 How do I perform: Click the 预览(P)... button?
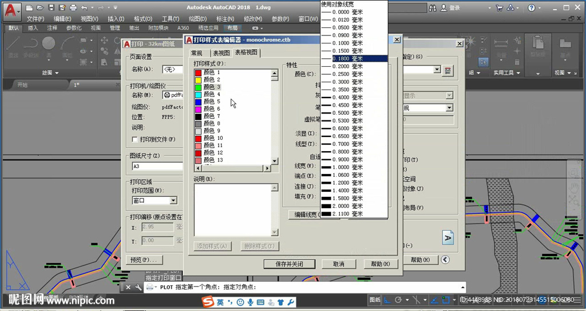click(x=143, y=260)
